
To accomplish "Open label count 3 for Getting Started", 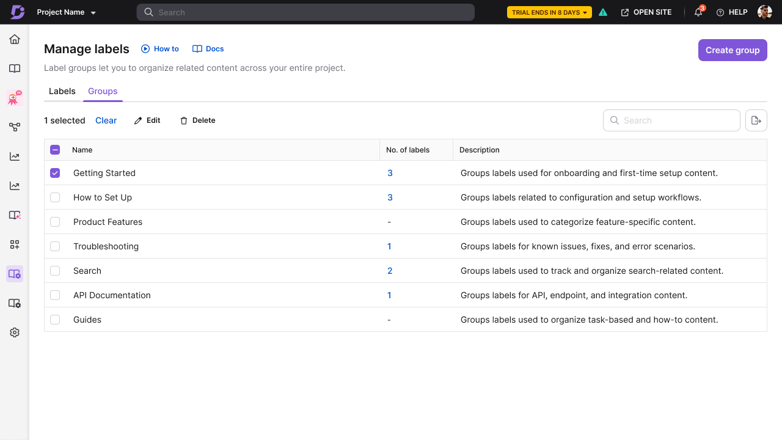I will [390, 173].
